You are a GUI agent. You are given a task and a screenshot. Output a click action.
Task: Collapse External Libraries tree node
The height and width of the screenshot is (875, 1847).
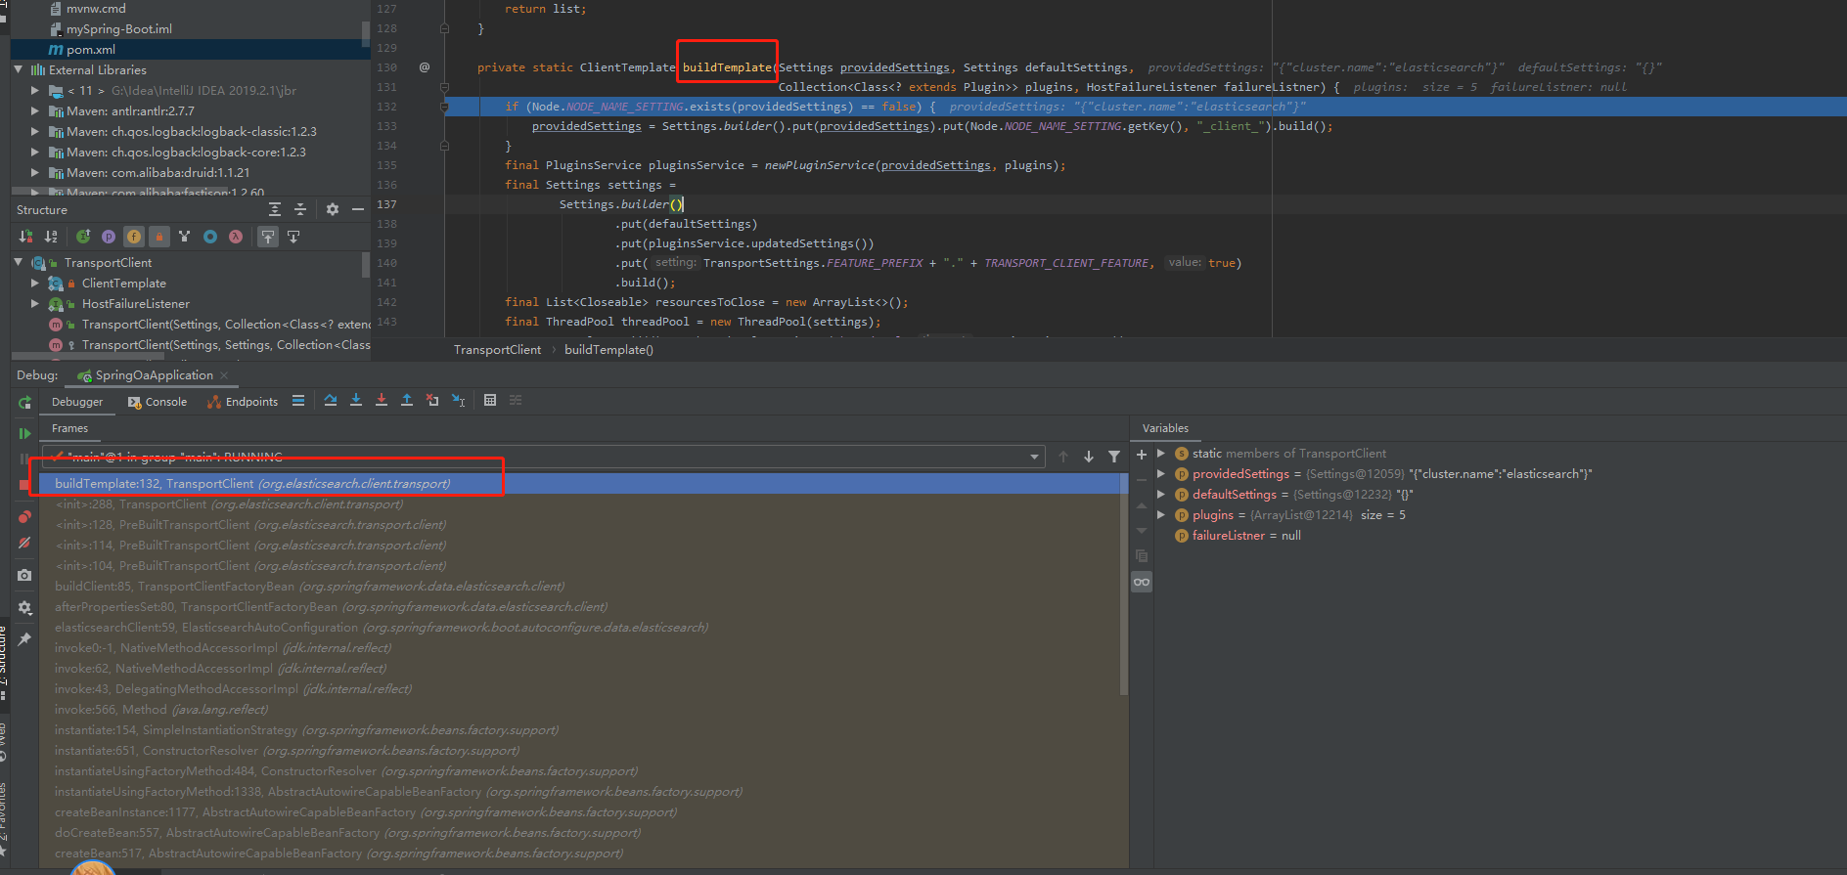19,69
